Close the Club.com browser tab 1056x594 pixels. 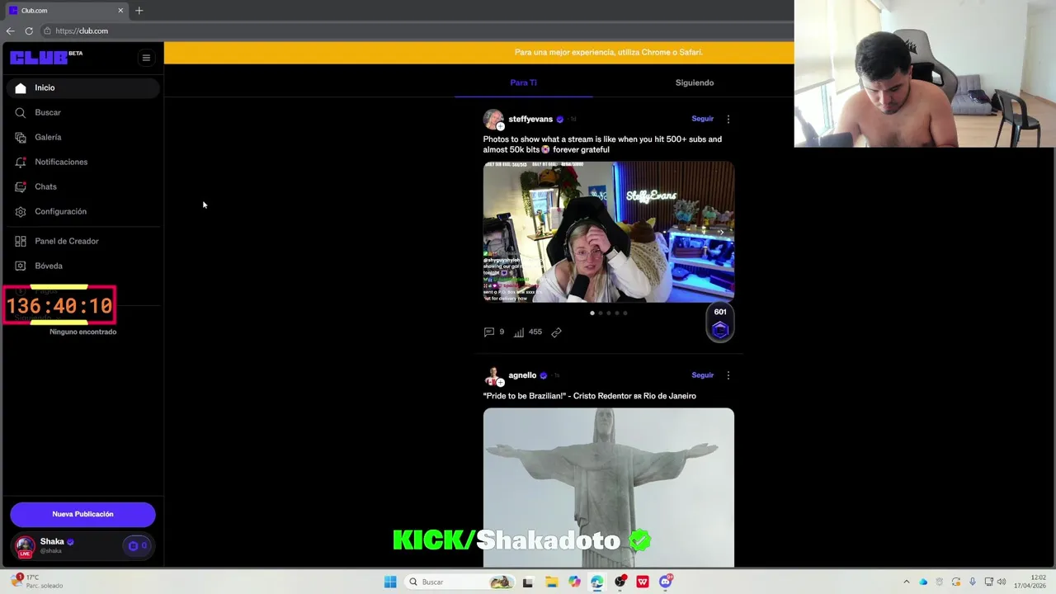tap(120, 11)
